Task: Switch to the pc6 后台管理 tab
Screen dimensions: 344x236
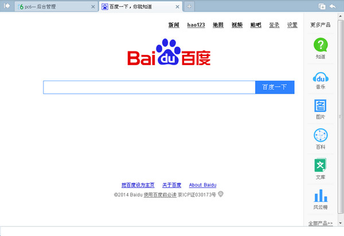Action: [x=52, y=7]
